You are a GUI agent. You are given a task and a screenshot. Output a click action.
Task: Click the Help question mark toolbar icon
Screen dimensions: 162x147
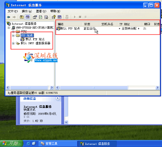point(54,17)
